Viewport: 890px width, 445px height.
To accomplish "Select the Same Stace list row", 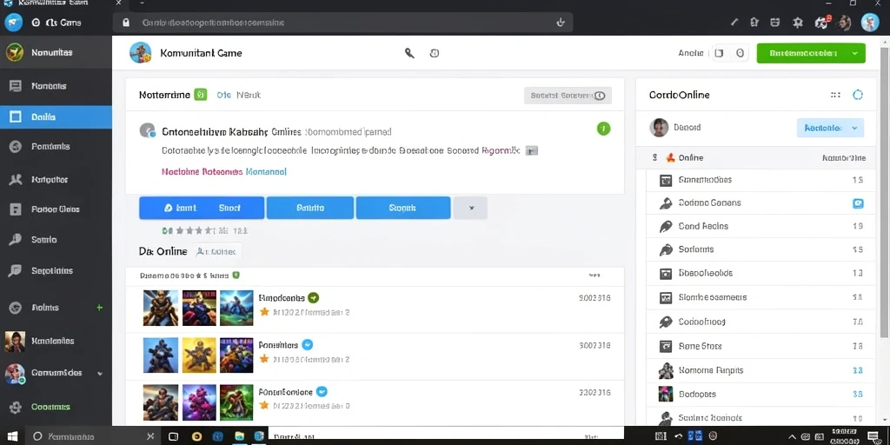I will (x=761, y=346).
